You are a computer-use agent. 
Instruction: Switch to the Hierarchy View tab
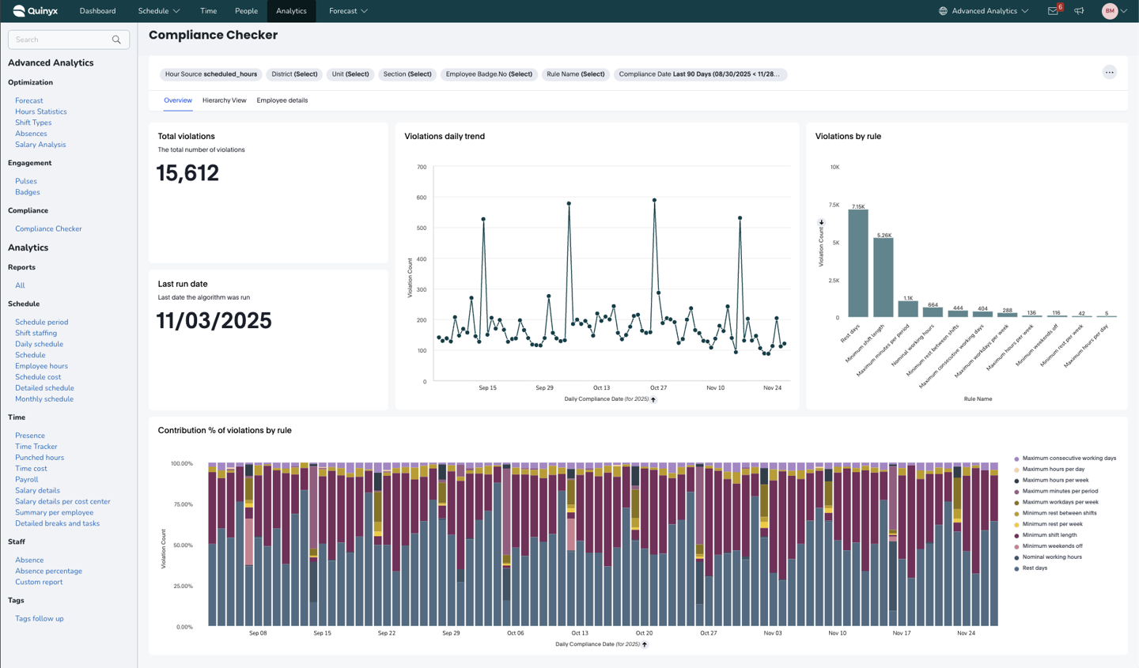click(224, 100)
